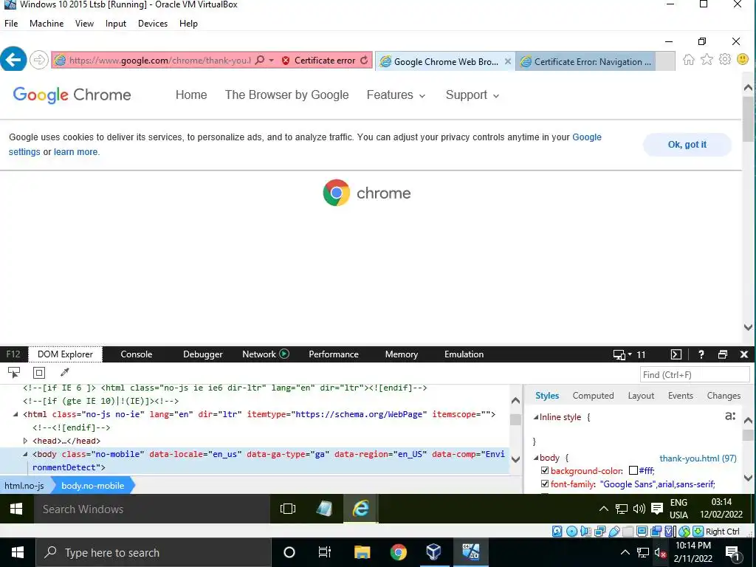Open File Explorer from the host taskbar
Screen dimensions: 756x567
(362, 552)
